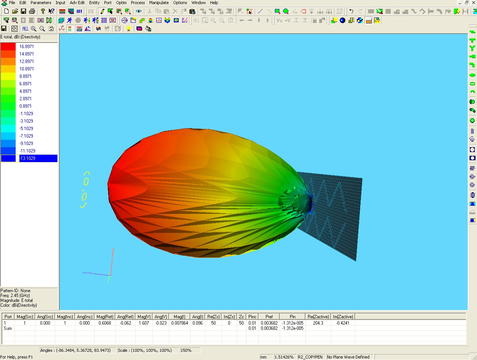477x360 pixels.
Task: Open the Manipulate menu
Action: (159, 3)
